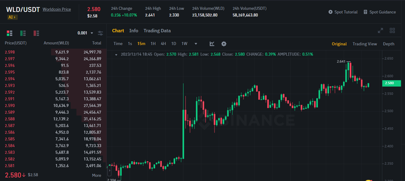Select the 15m interval
This screenshot has width=405, height=181.
point(141,44)
